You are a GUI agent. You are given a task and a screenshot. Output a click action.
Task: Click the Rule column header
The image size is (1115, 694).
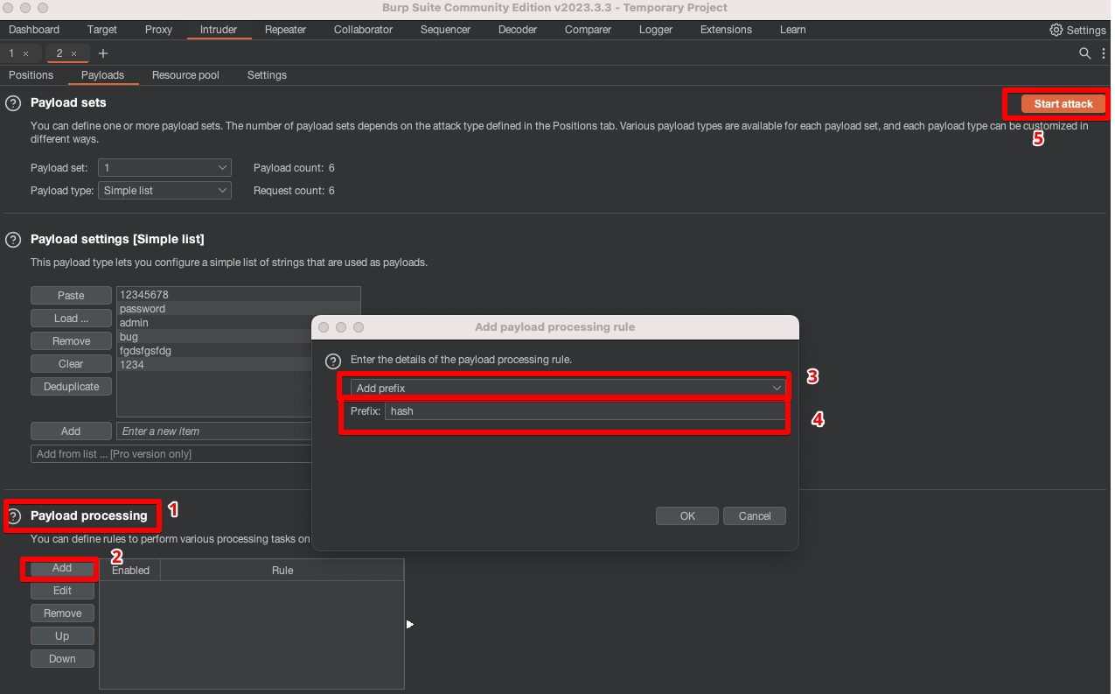coord(282,571)
